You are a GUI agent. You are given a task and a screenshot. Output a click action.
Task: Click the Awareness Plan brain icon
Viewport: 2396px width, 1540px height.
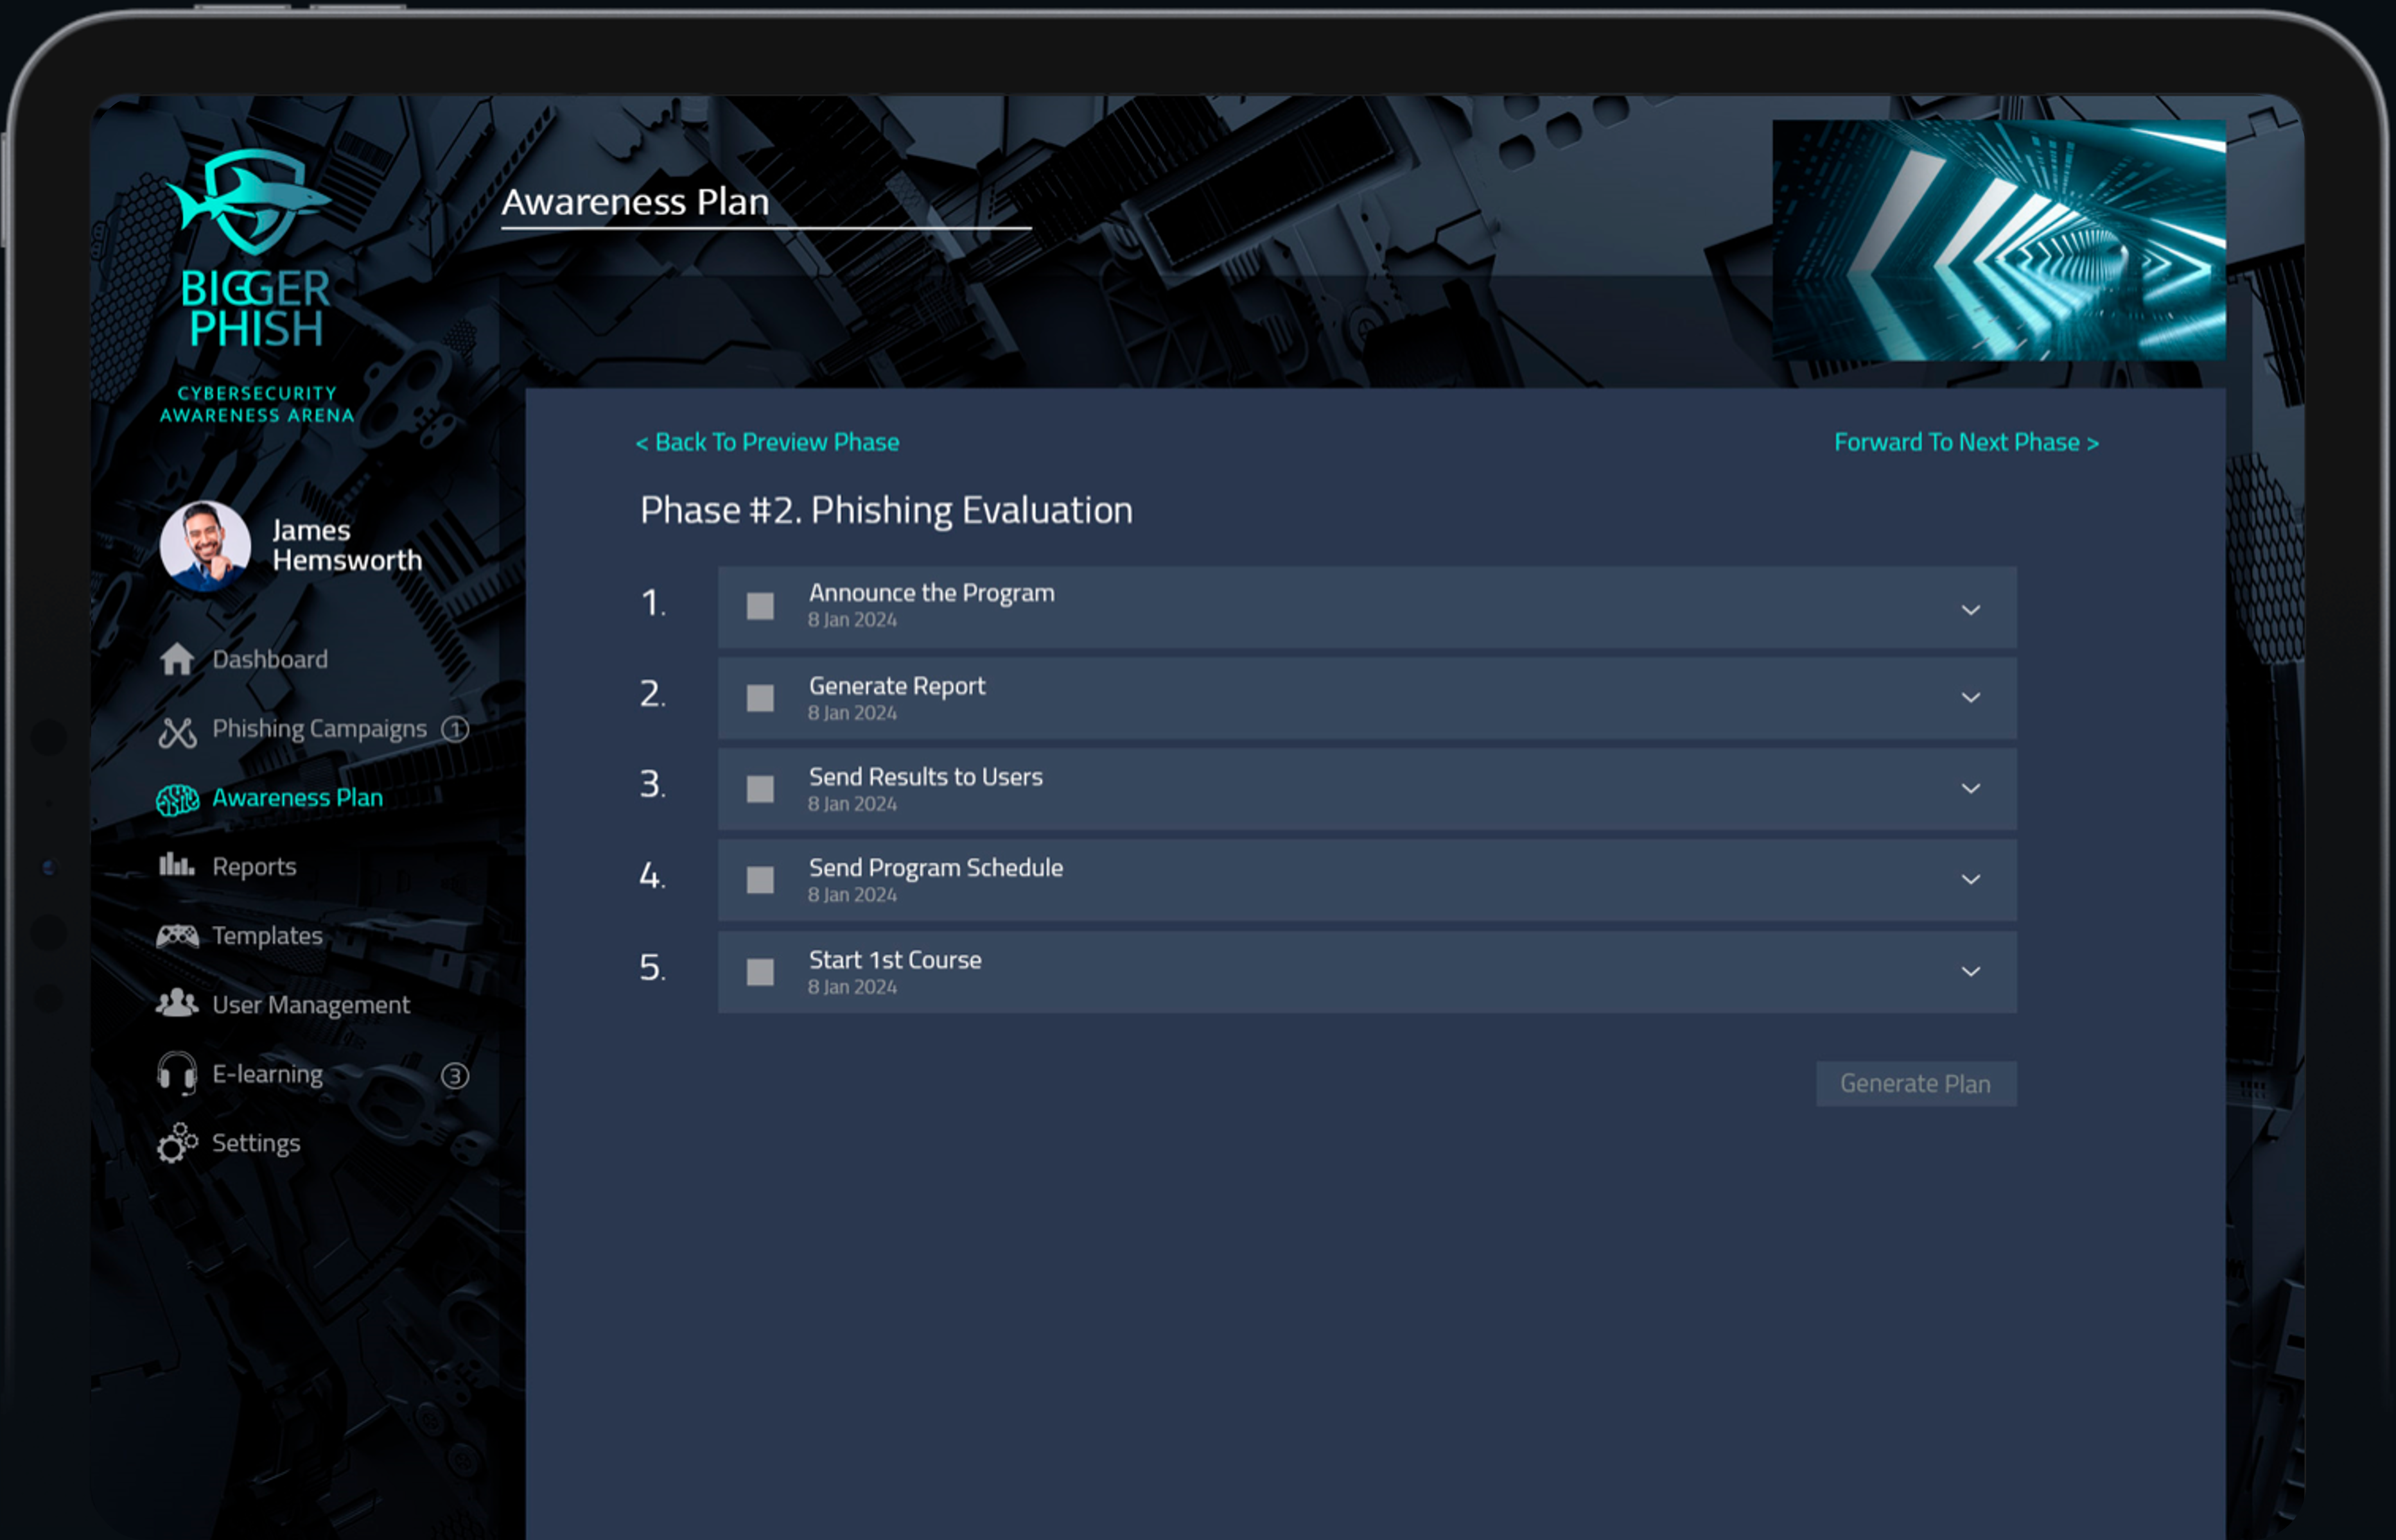[x=177, y=799]
